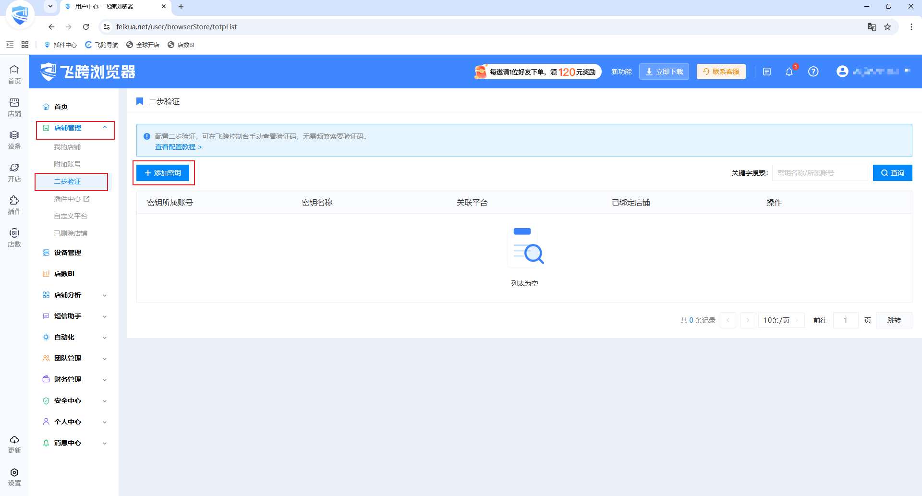Open browser three-dot menu
The image size is (922, 496).
click(x=911, y=27)
